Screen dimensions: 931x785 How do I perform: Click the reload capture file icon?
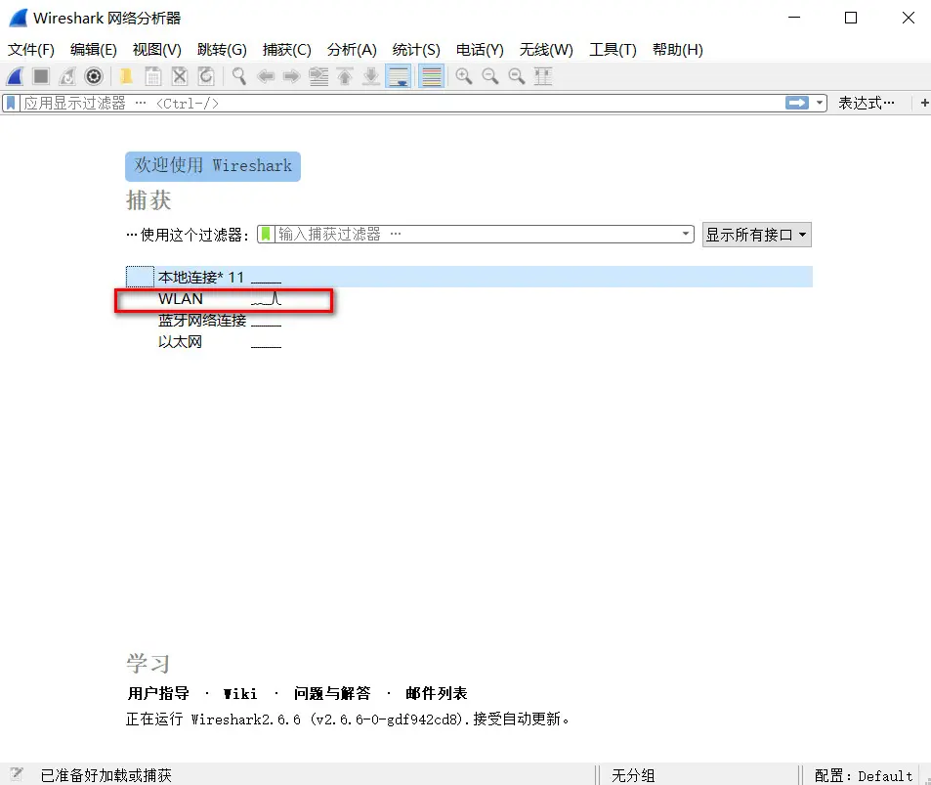[x=205, y=76]
